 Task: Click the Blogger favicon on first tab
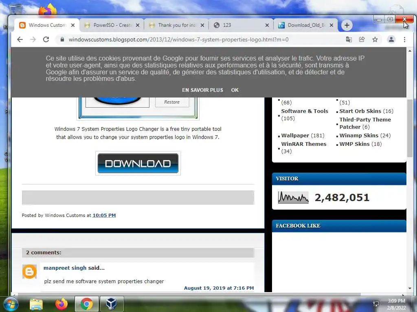[x=22, y=25]
